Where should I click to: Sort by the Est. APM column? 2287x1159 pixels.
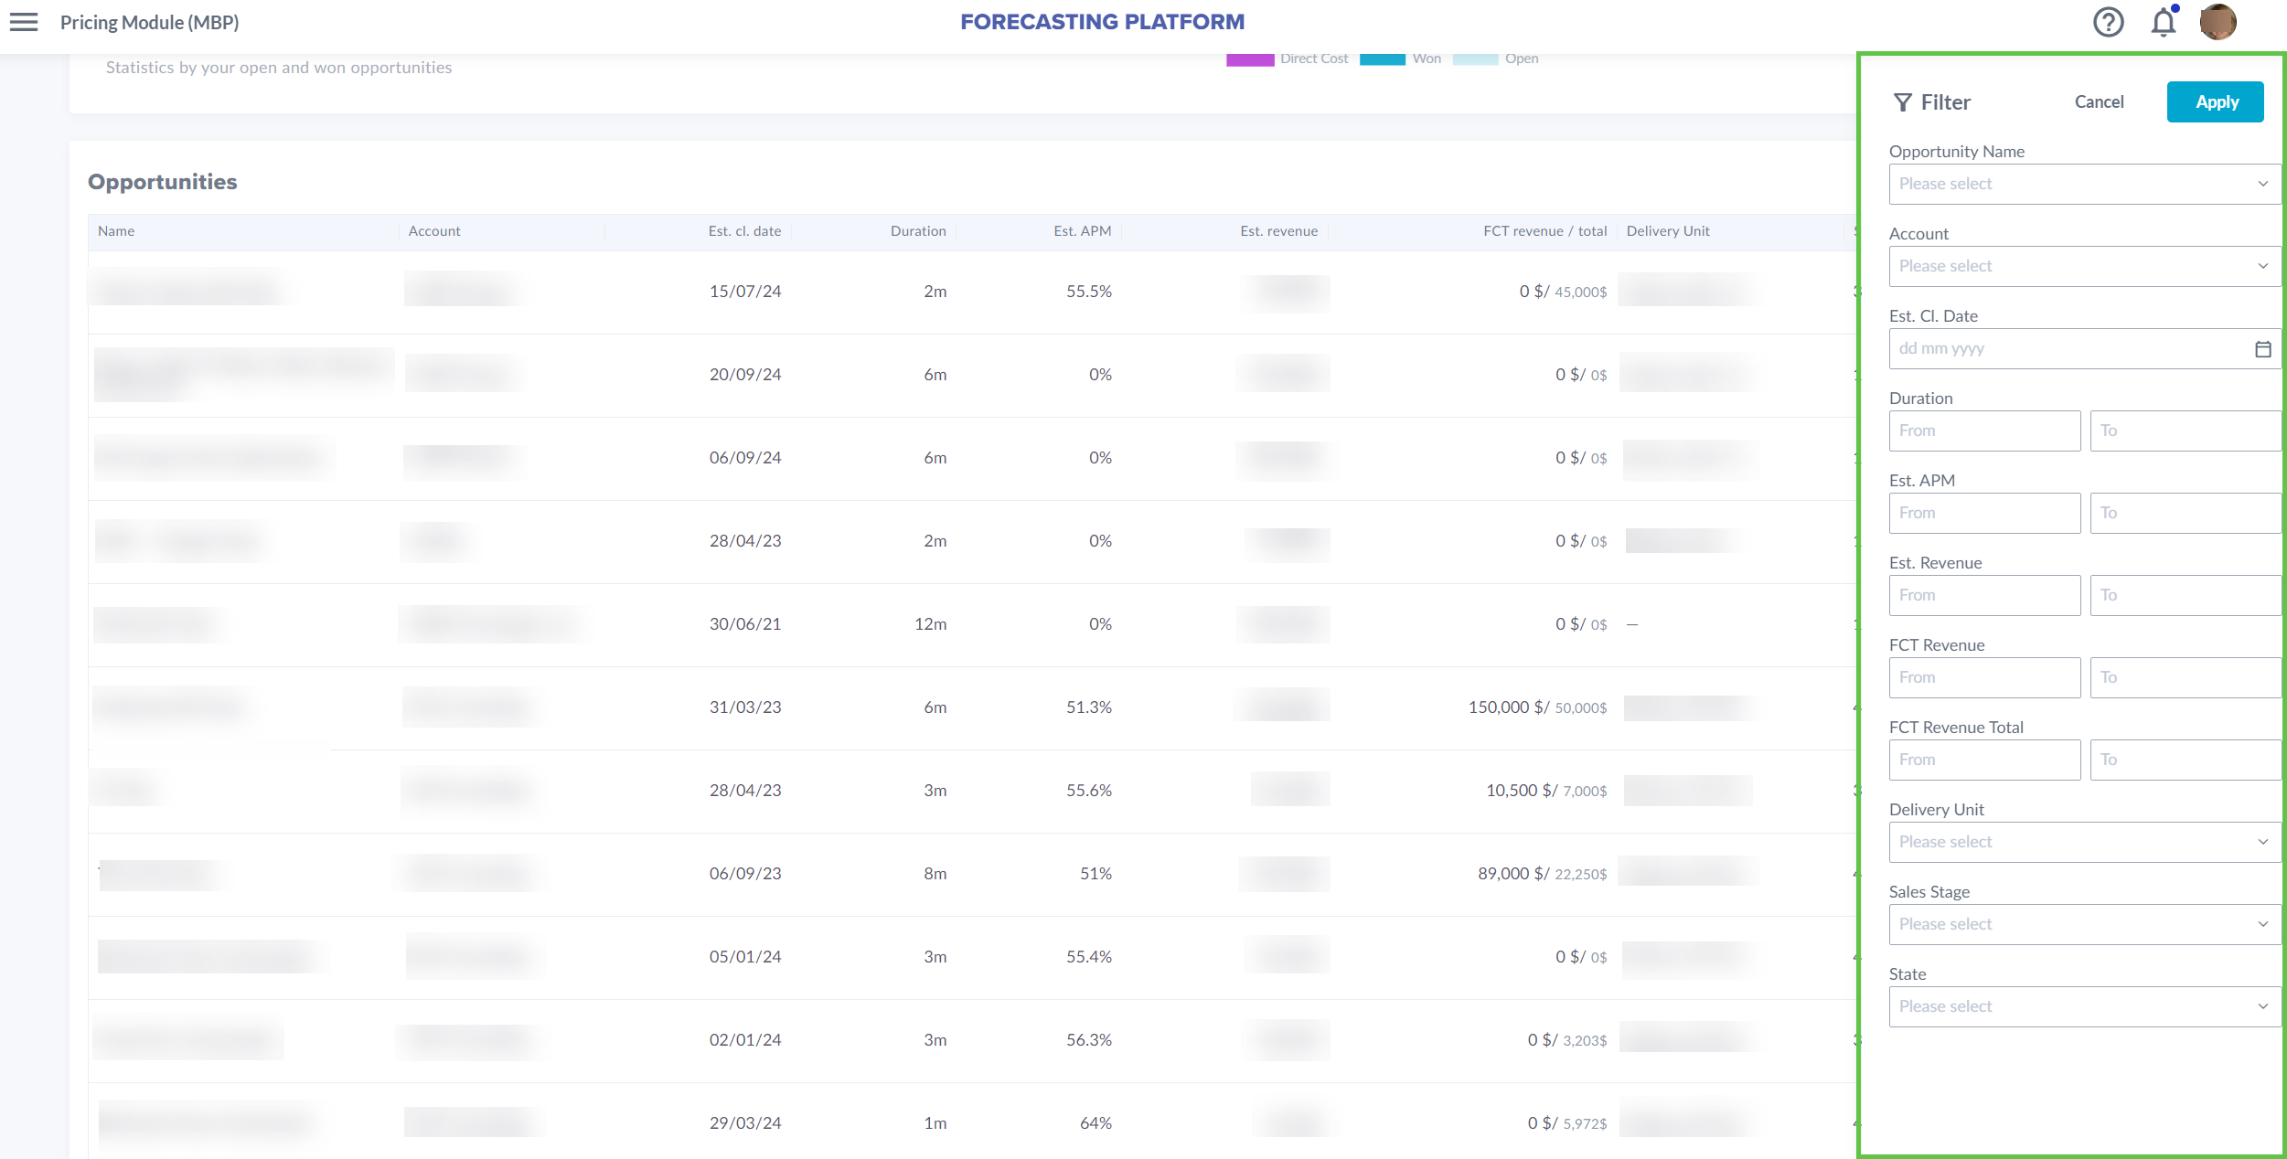[1081, 230]
